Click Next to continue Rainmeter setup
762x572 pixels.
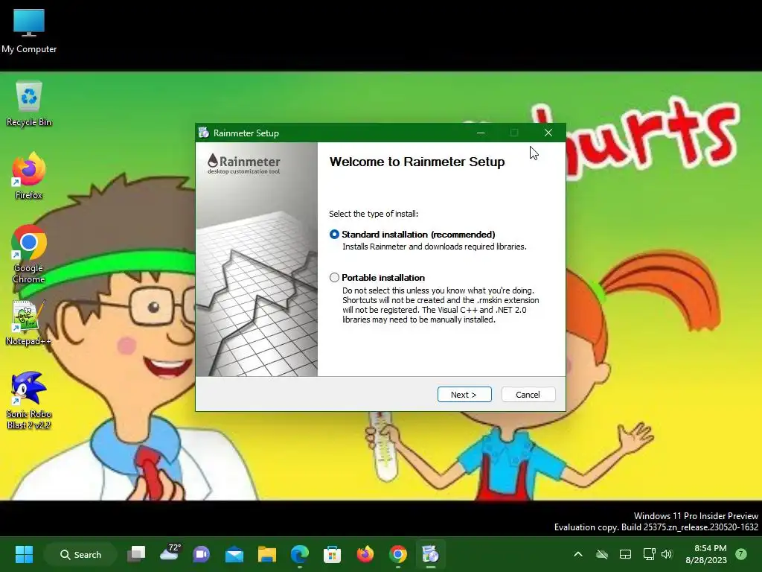point(464,395)
